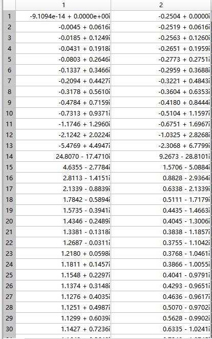Select cell 0.4045 - 1.3006i
This screenshot has width=212, height=339.
[161, 221]
